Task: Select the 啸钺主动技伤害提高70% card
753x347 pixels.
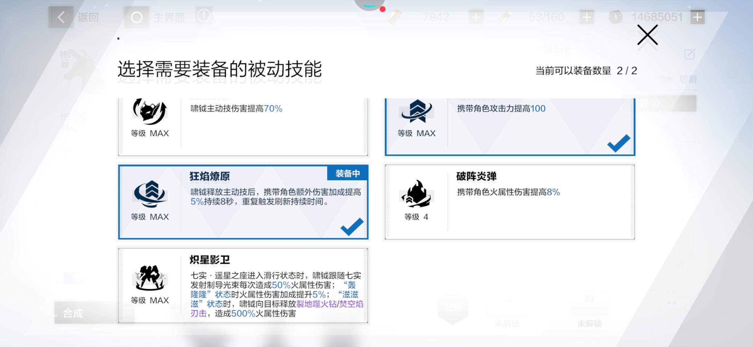Action: (x=243, y=127)
